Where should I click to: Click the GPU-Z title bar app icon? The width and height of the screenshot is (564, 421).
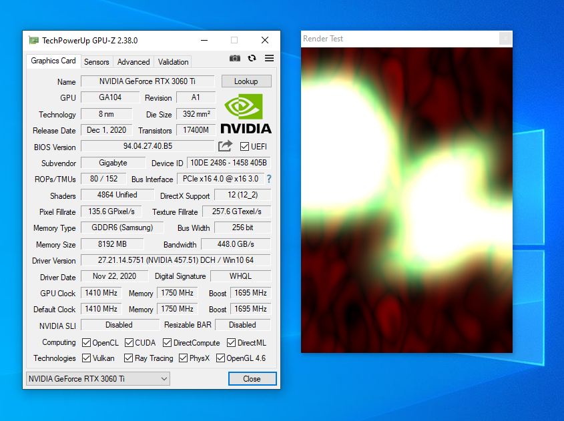(x=34, y=40)
